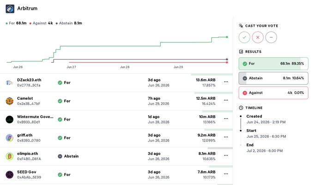Click the 10m ARB voting power value
This screenshot has width=314, height=185.
(207, 117)
